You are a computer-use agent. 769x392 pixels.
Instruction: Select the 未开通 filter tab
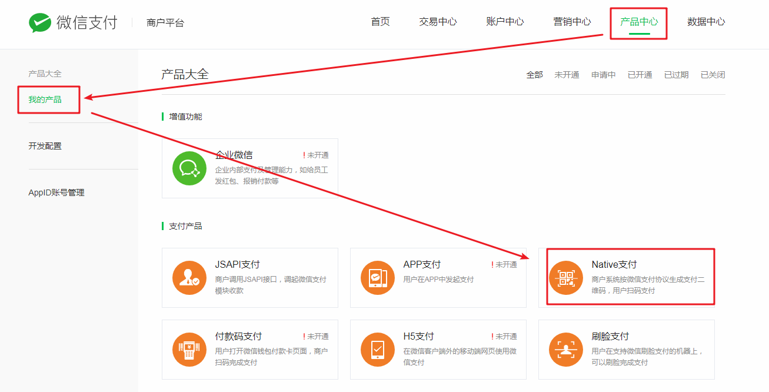click(567, 75)
